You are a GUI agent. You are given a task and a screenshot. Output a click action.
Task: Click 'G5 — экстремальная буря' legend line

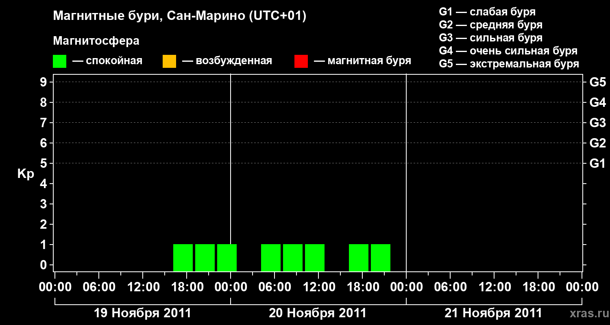click(509, 64)
